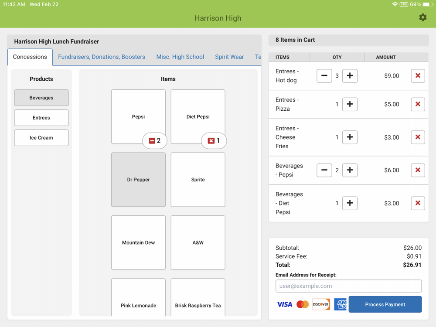Open the Misc. High School tab

click(x=180, y=57)
